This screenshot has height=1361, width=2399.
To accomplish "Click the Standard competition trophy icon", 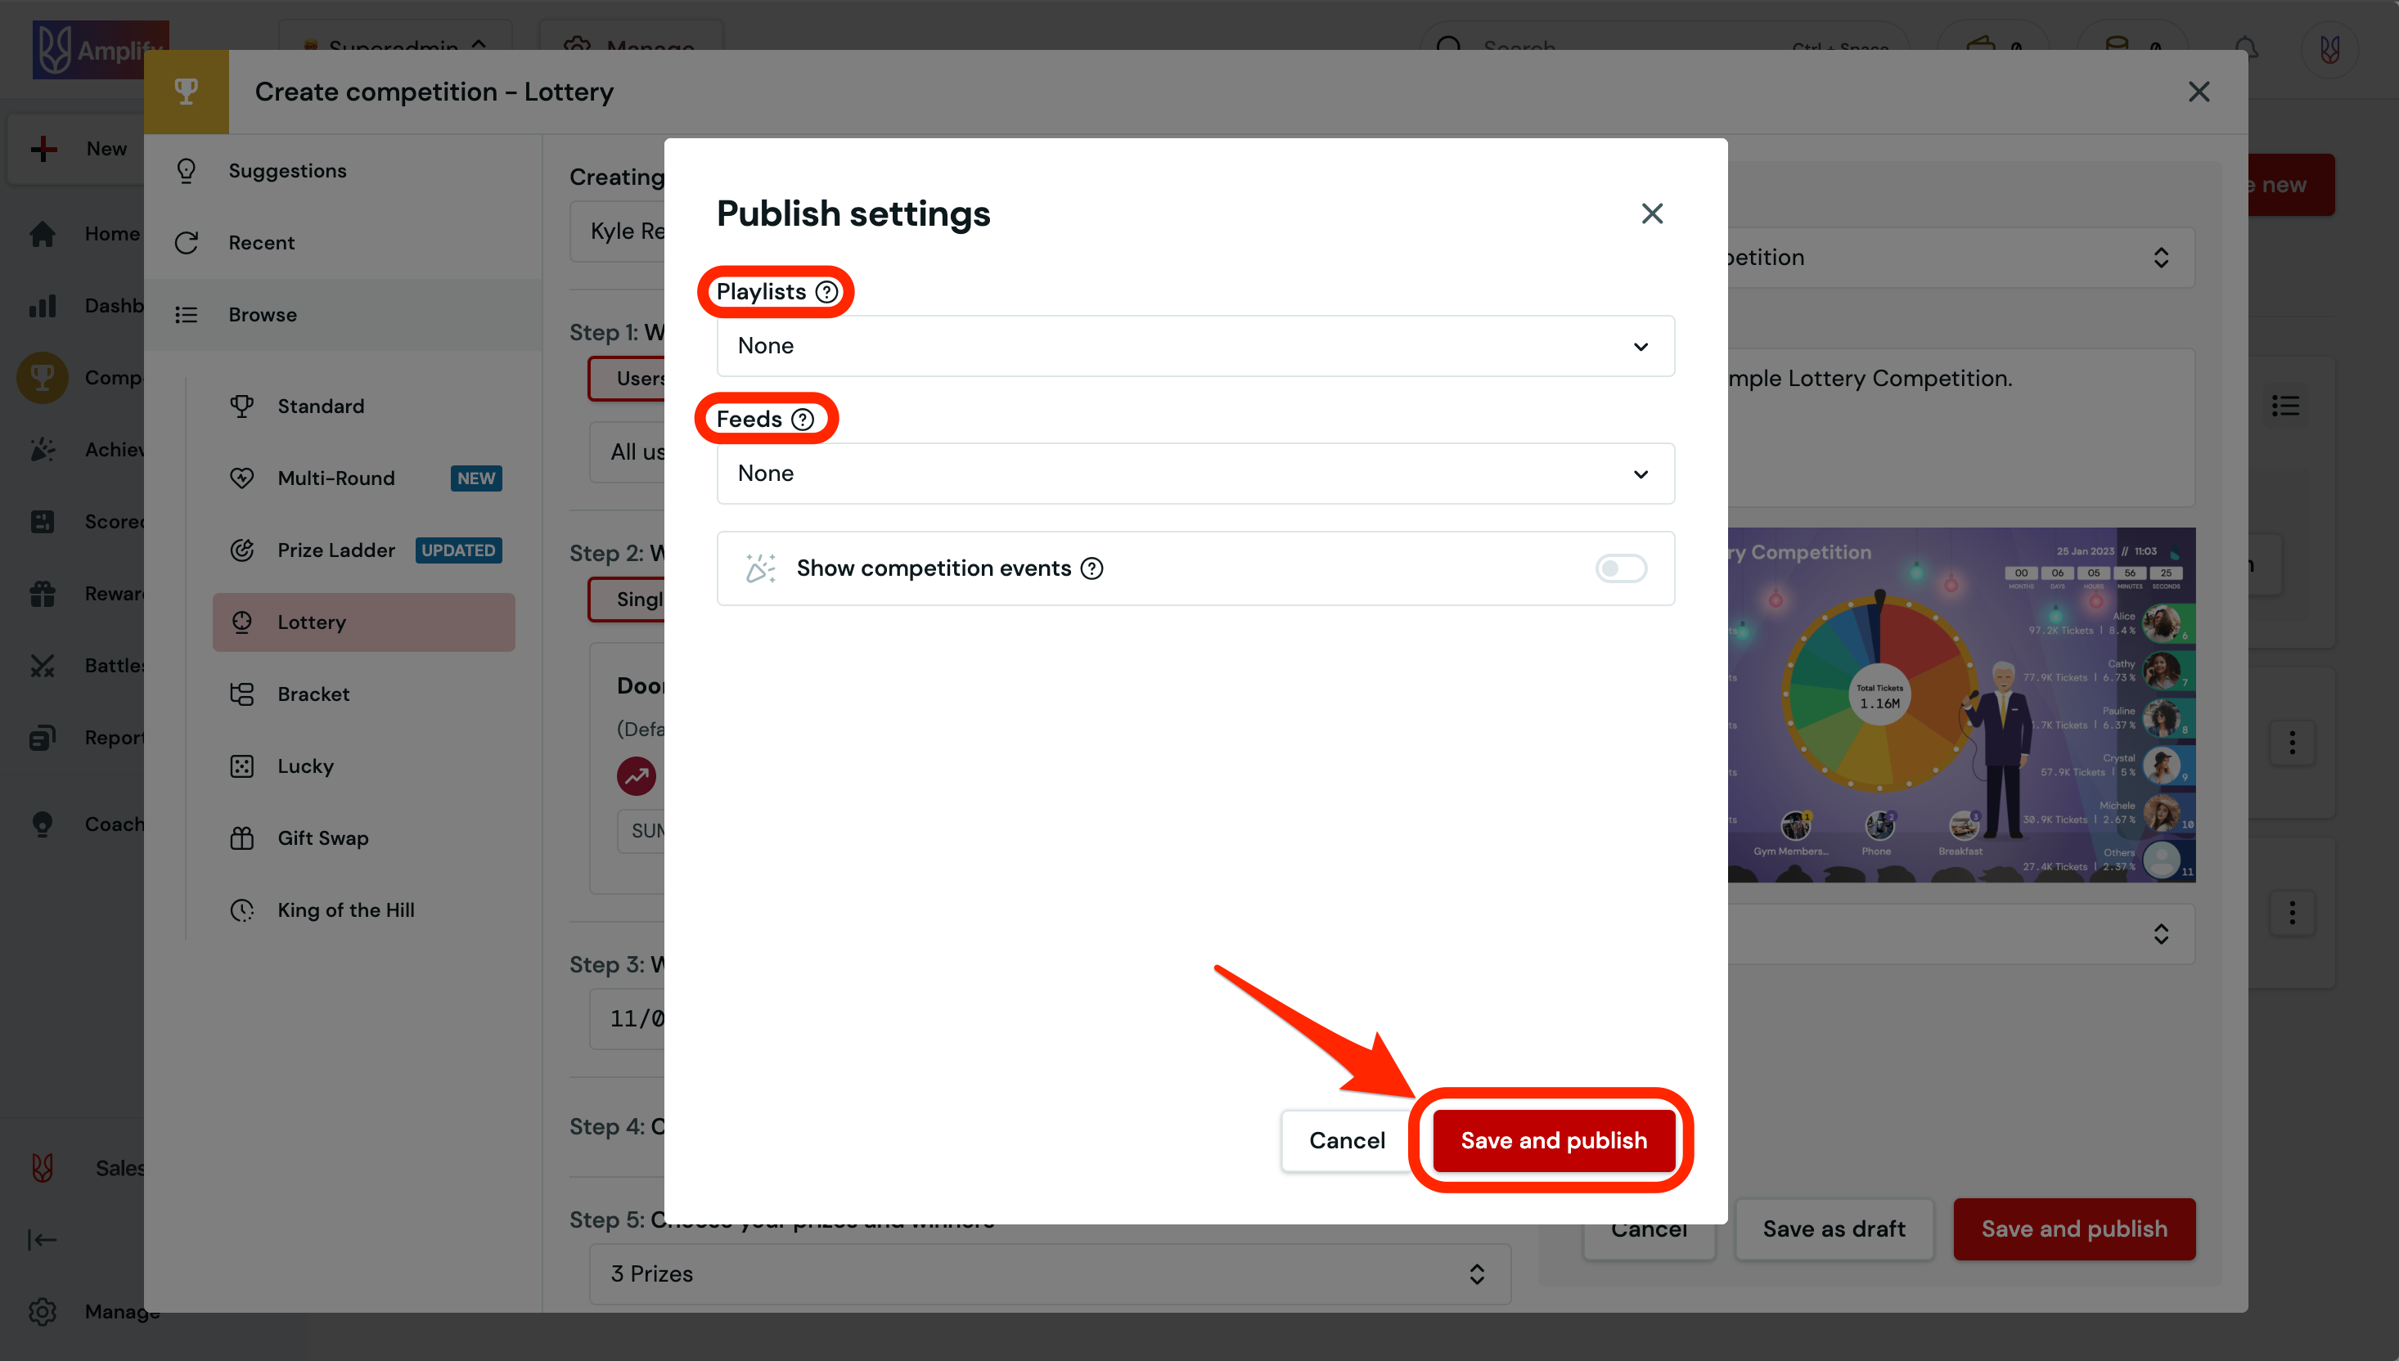I will [242, 406].
